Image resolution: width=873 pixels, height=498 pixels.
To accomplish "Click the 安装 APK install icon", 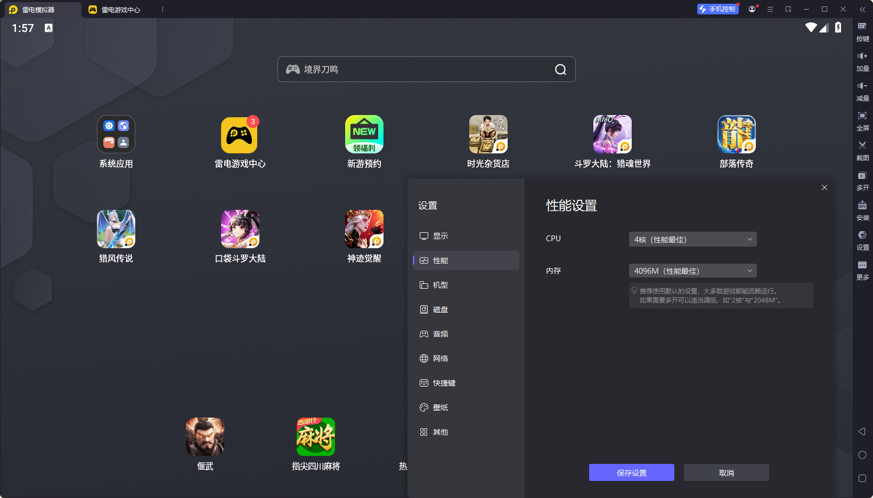I will point(862,211).
